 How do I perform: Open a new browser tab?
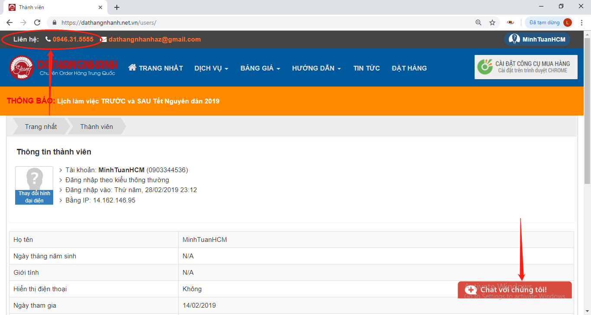(117, 7)
